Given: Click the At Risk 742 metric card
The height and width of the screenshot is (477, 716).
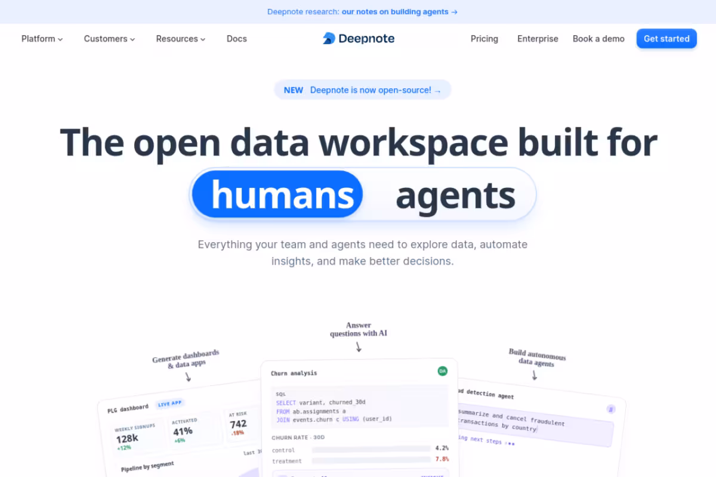Looking at the screenshot, I should 242,423.
